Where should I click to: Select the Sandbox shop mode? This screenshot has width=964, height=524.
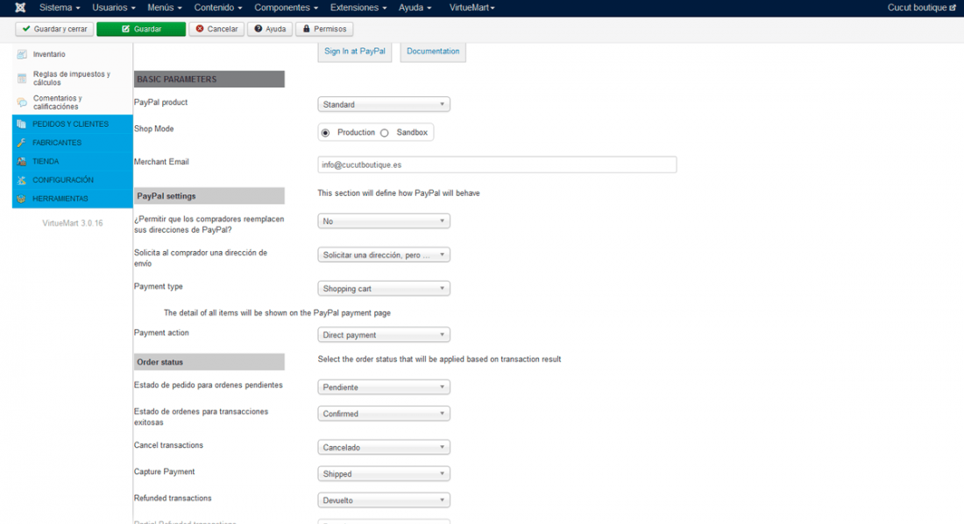(x=385, y=133)
